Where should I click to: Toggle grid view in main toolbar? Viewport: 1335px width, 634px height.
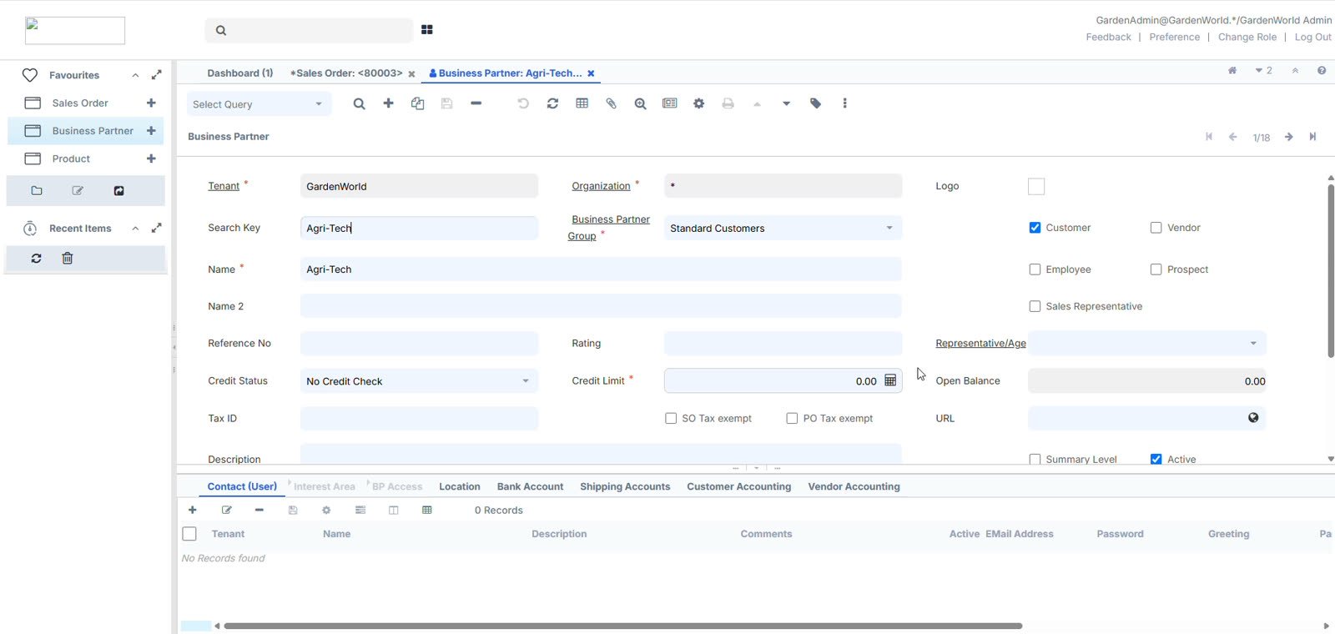click(x=582, y=103)
